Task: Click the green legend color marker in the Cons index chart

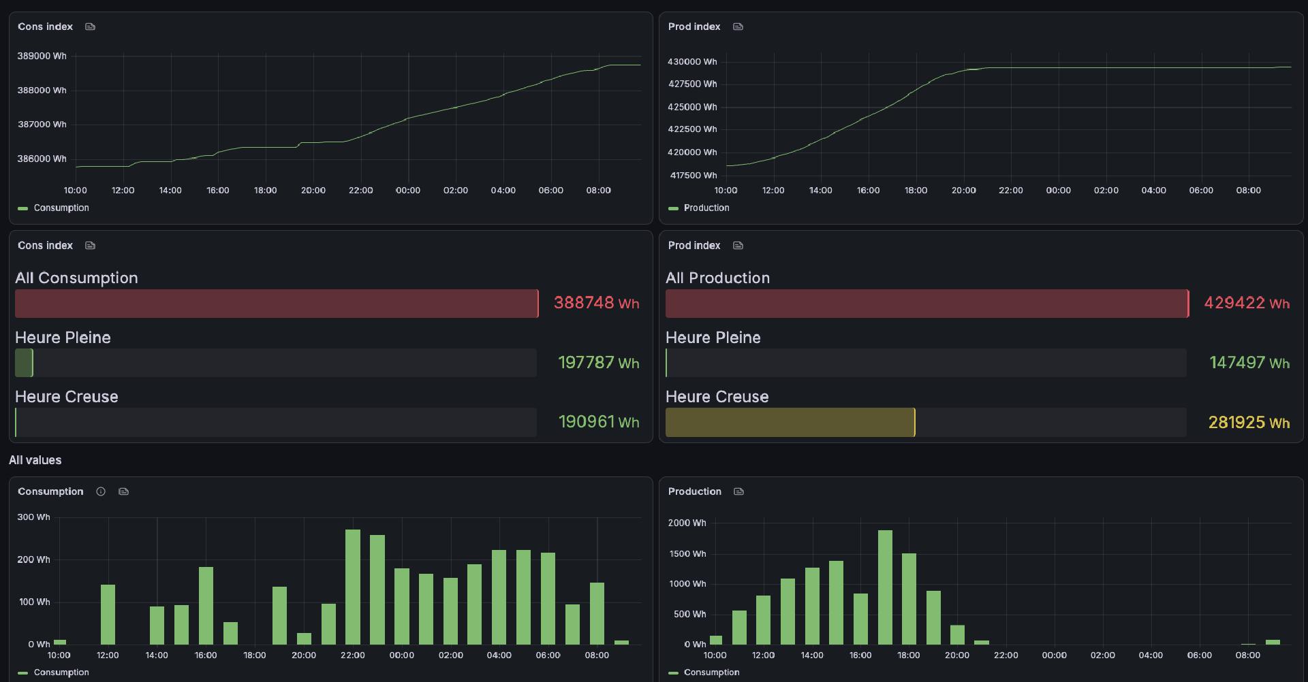Action: point(22,208)
